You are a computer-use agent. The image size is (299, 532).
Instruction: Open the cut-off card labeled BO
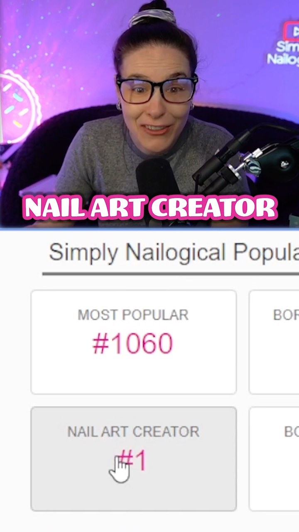click(x=274, y=459)
